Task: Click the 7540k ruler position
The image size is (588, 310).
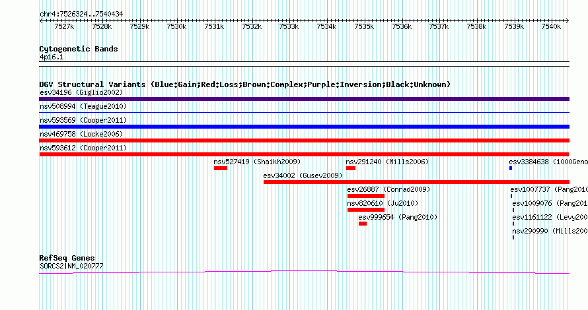Action: coord(551,26)
